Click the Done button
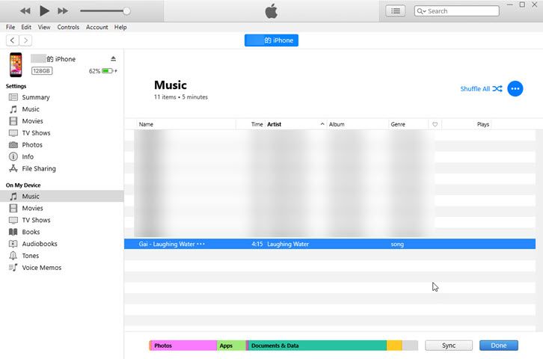This screenshot has height=359, width=543. (499, 346)
